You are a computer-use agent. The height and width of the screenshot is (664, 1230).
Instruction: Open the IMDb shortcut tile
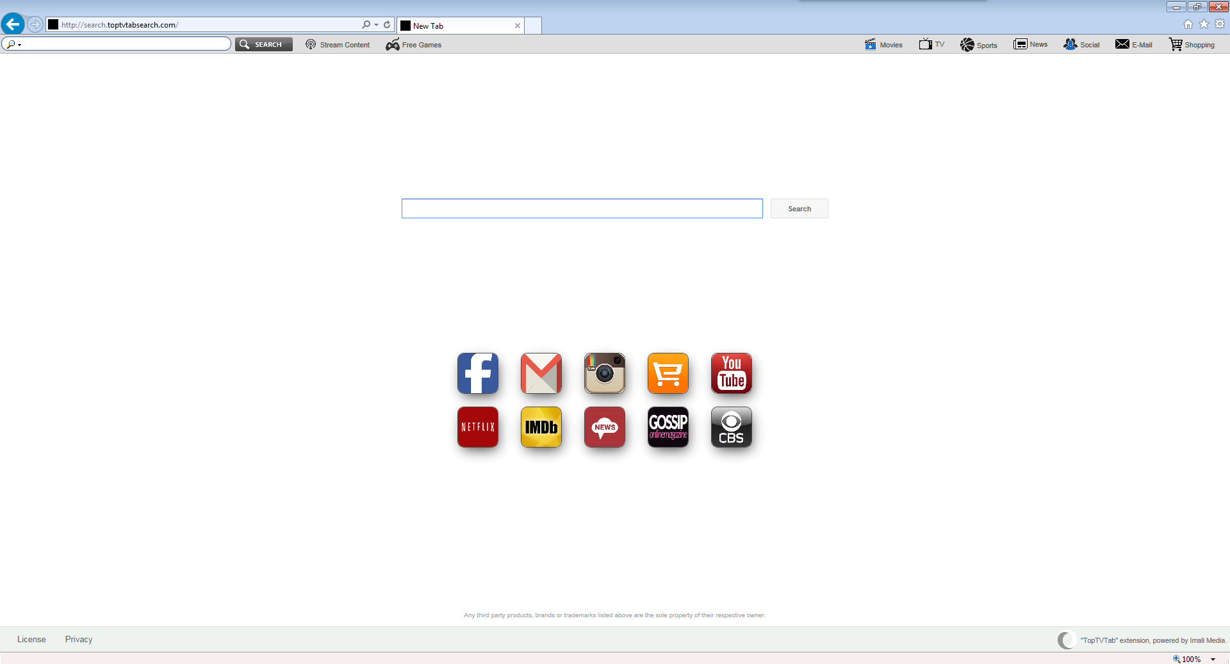coord(541,427)
